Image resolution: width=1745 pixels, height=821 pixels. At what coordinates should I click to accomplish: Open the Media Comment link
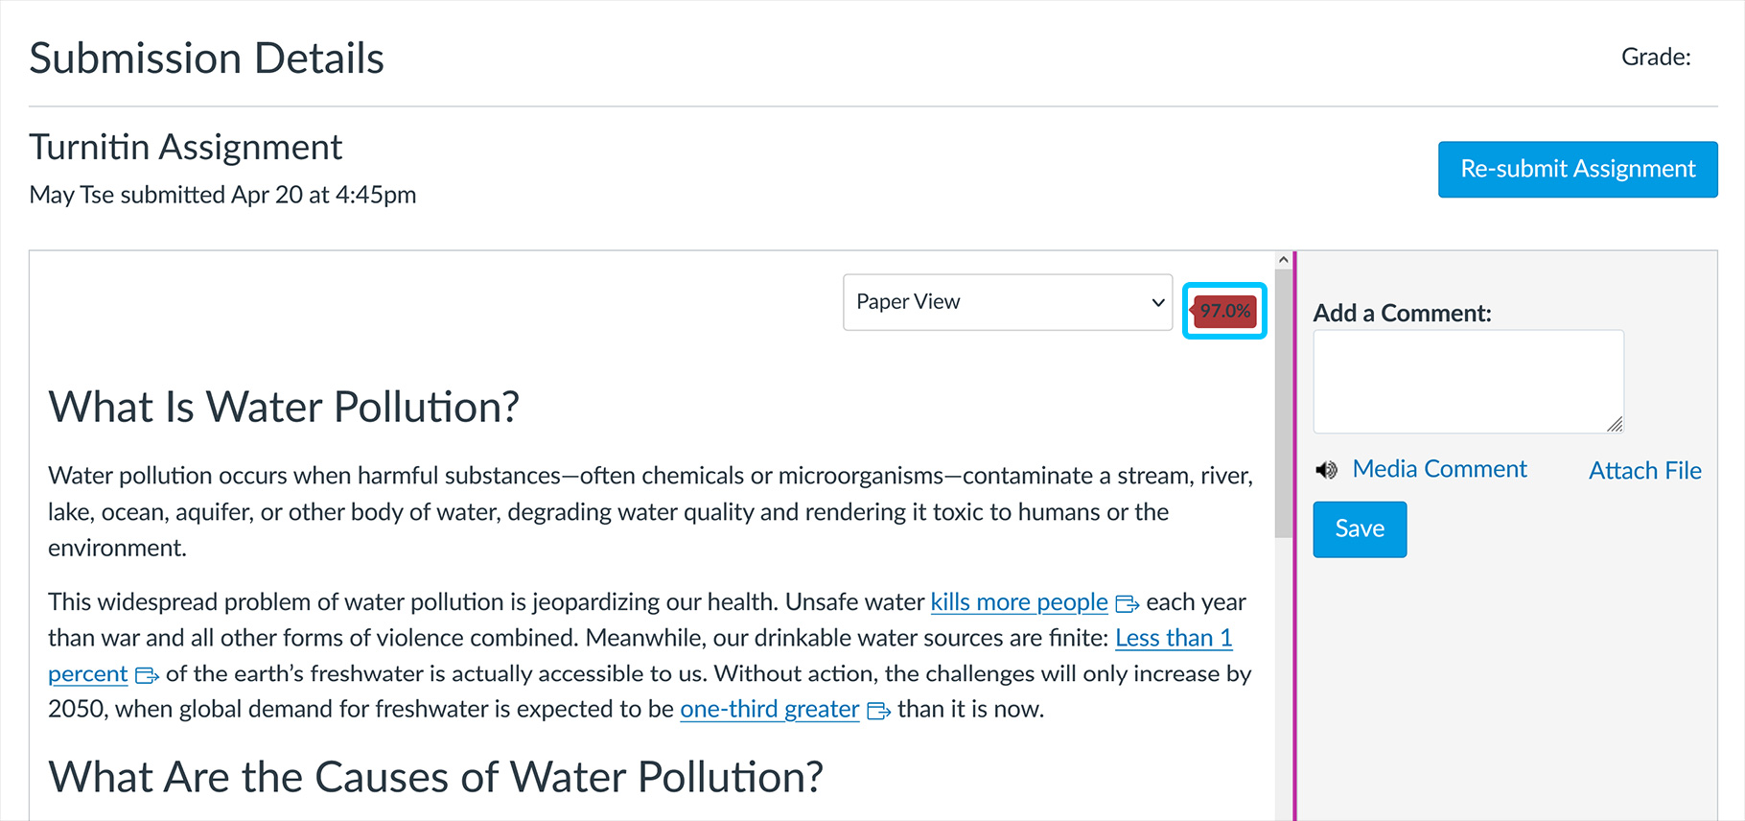point(1439,469)
